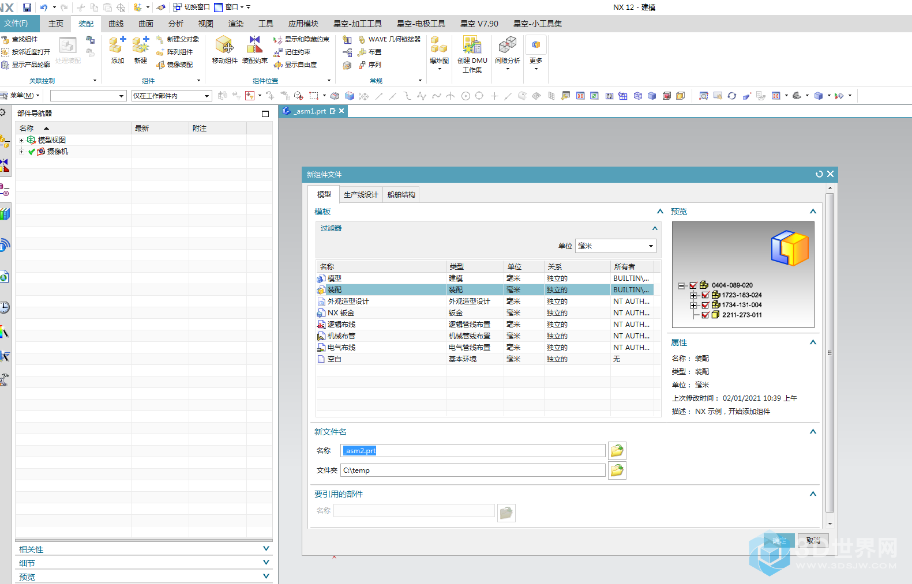This screenshot has height=584, width=912.
Task: Collapse the 属性 (Properties) section
Action: click(x=813, y=342)
